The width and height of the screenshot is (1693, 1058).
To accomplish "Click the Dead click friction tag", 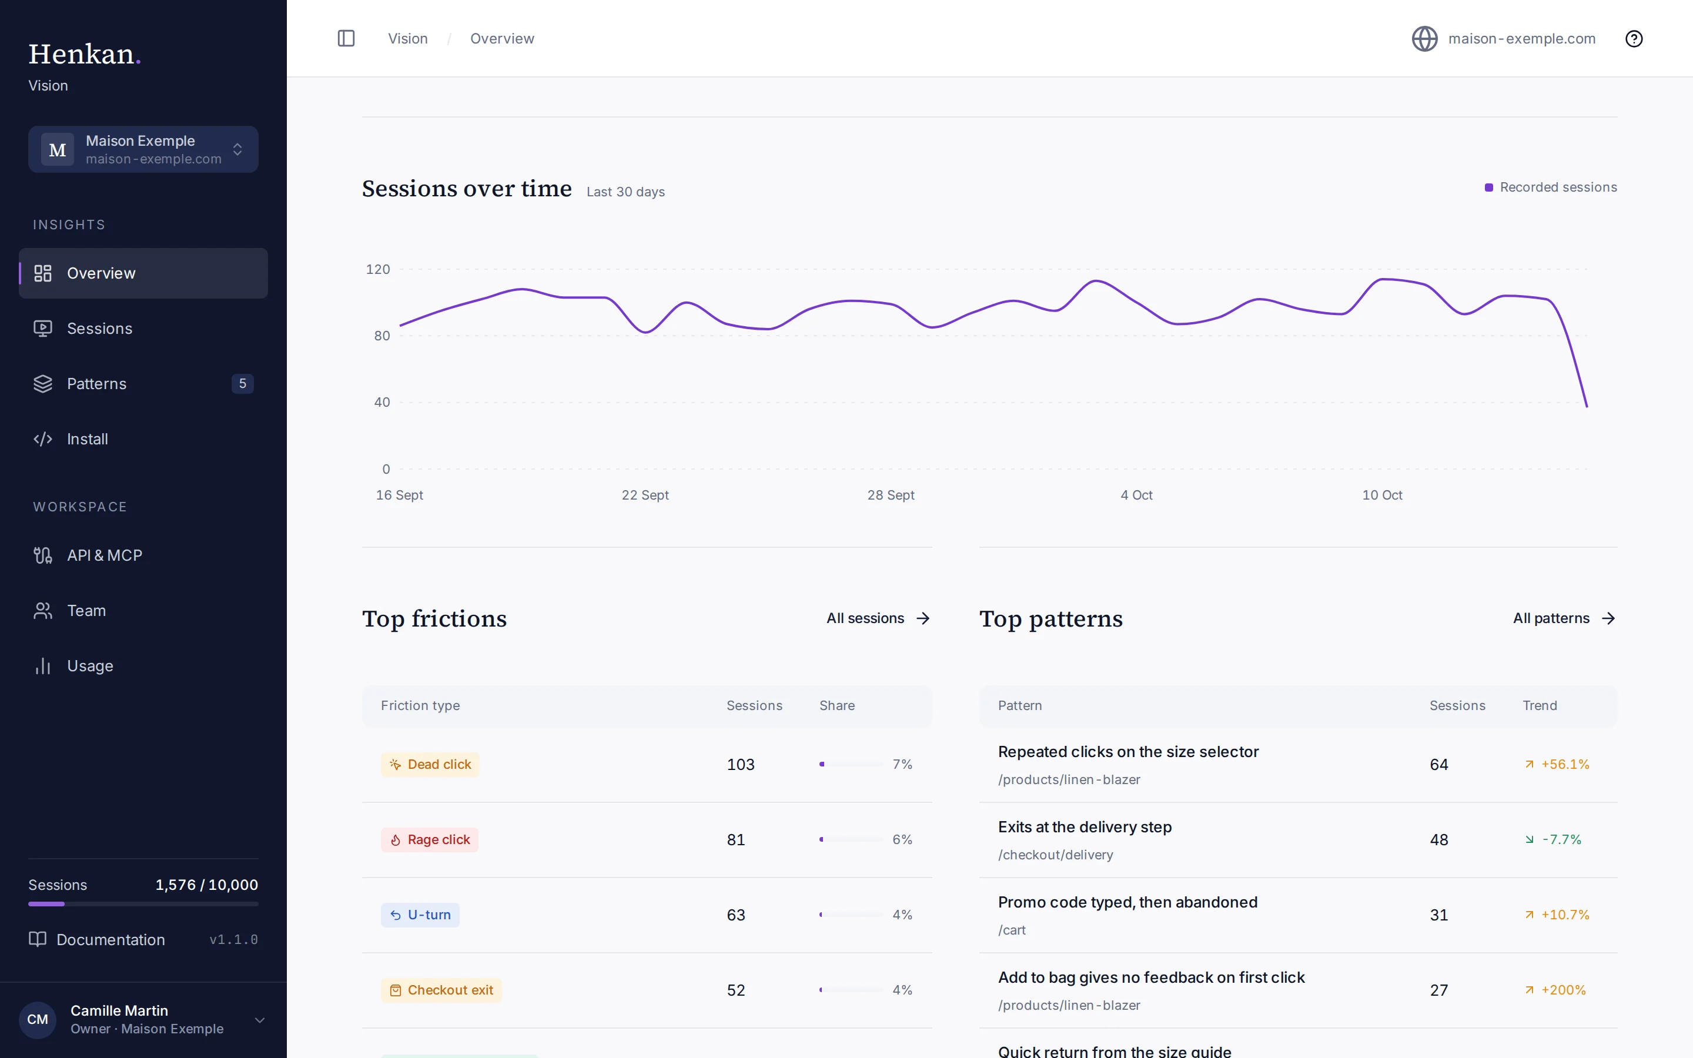I will (x=430, y=764).
